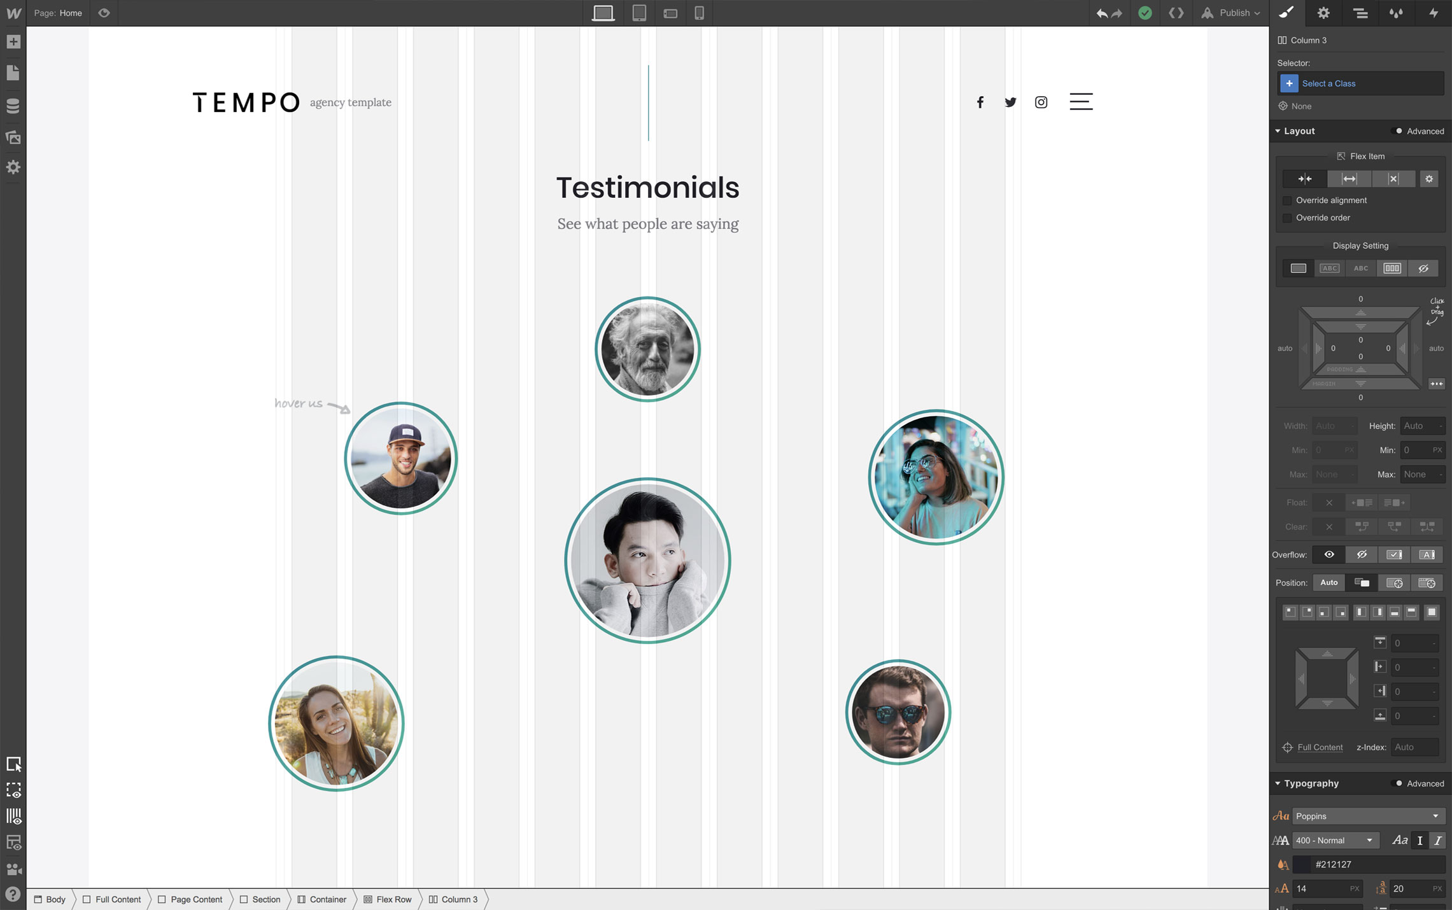Toggle the preview eye icon
This screenshot has width=1452, height=910.
(104, 13)
